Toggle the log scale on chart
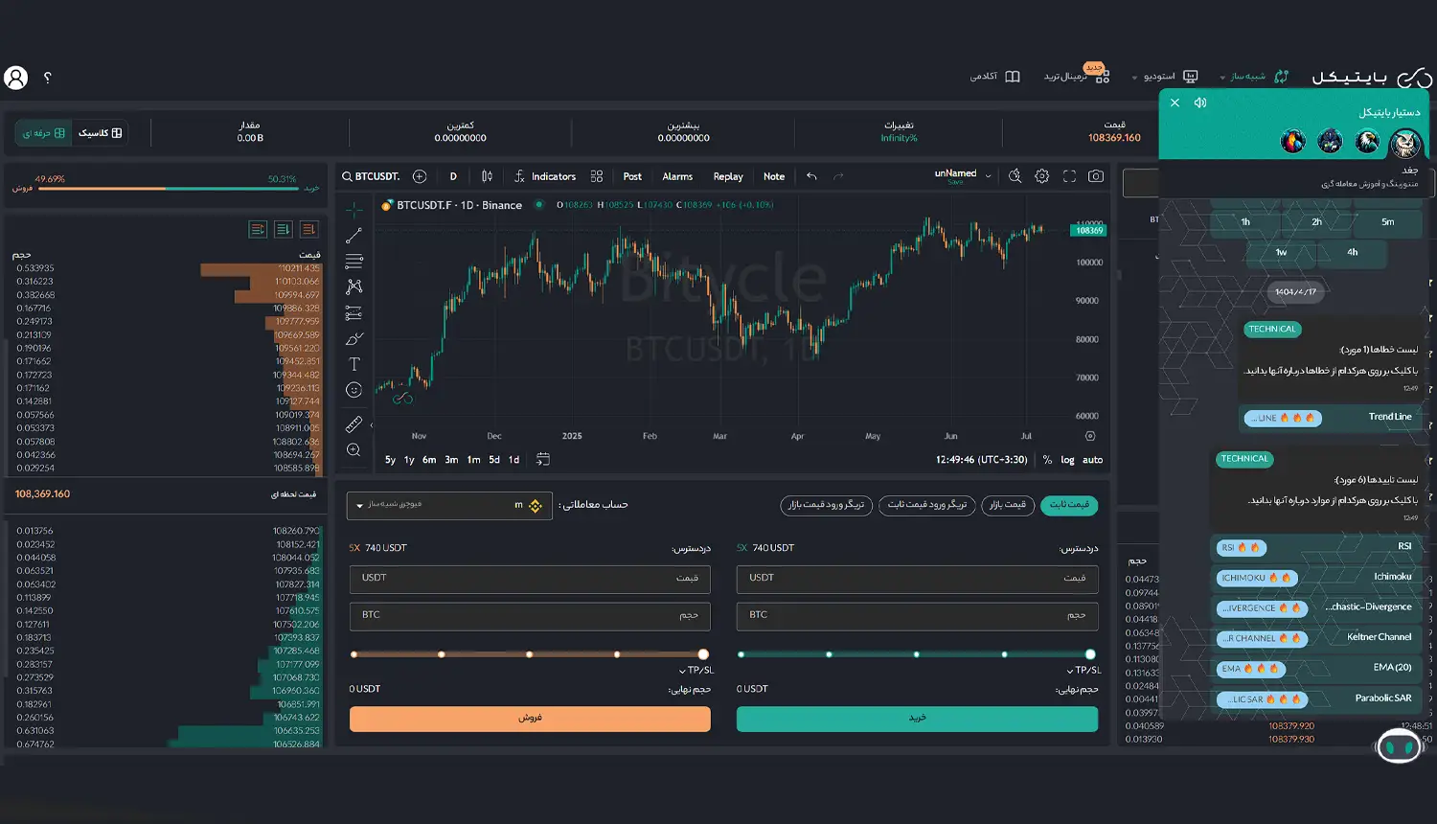The height and width of the screenshot is (824, 1437). (x=1067, y=460)
